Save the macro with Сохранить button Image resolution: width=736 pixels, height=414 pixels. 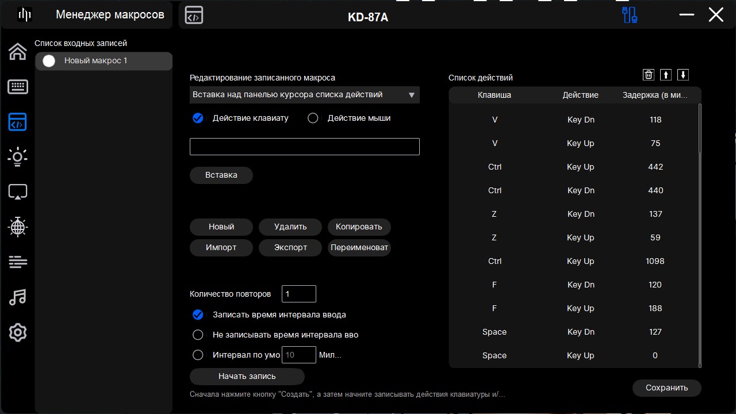point(667,388)
